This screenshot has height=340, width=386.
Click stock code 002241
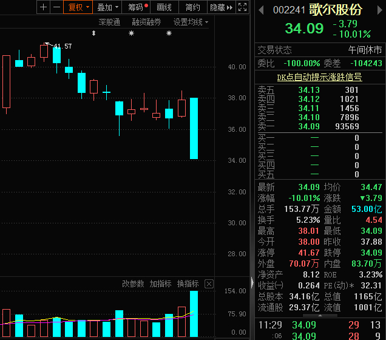(x=289, y=10)
